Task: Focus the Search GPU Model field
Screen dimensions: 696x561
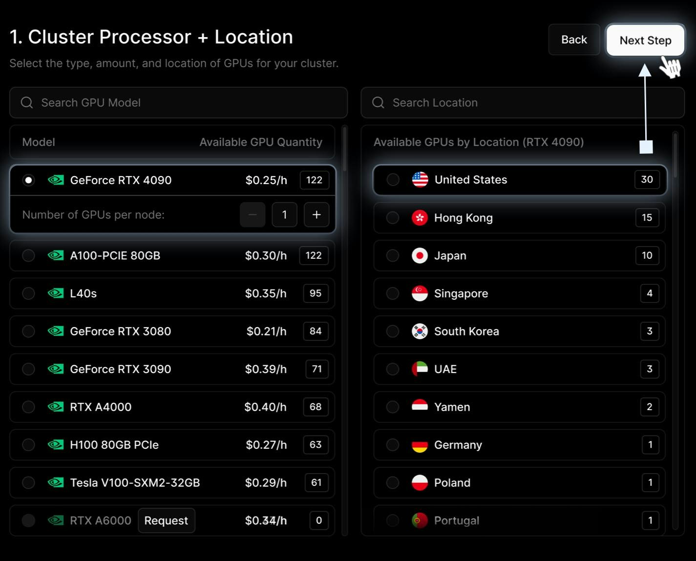Action: pyautogui.click(x=178, y=103)
